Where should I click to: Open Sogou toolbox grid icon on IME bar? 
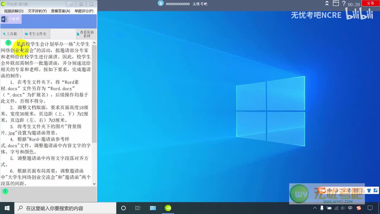click(x=376, y=191)
